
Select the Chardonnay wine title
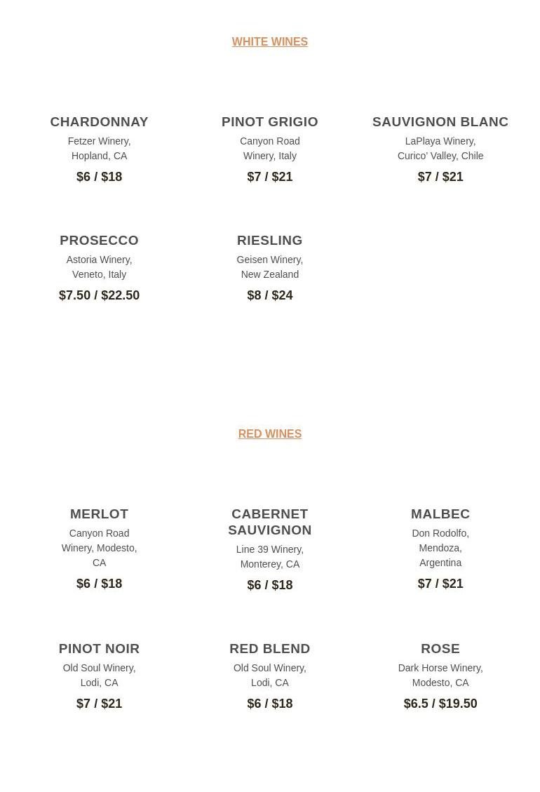(99, 122)
